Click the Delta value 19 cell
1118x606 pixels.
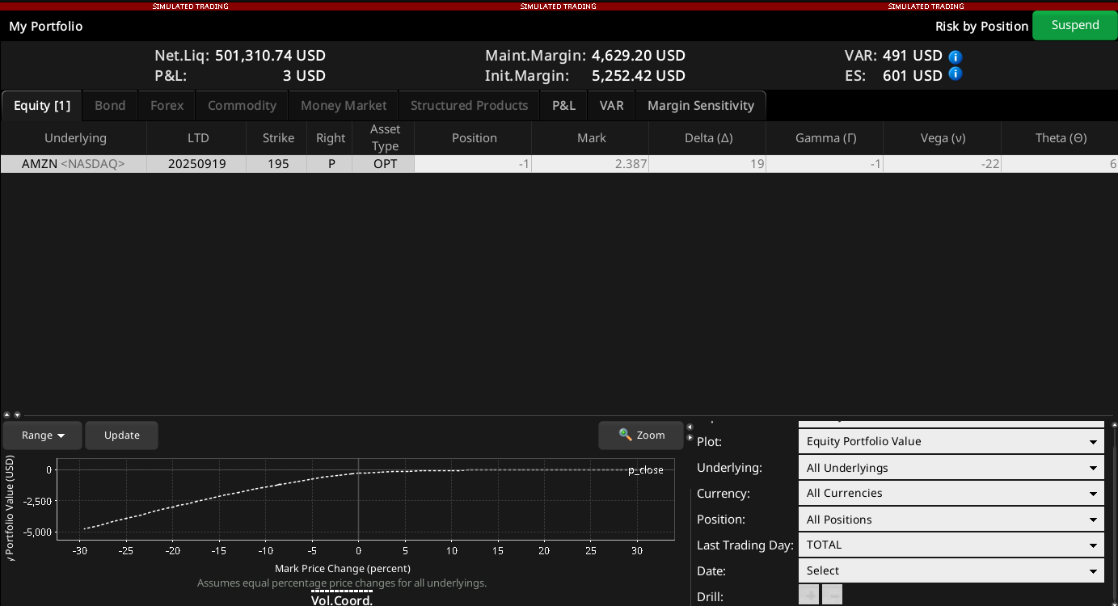[708, 164]
